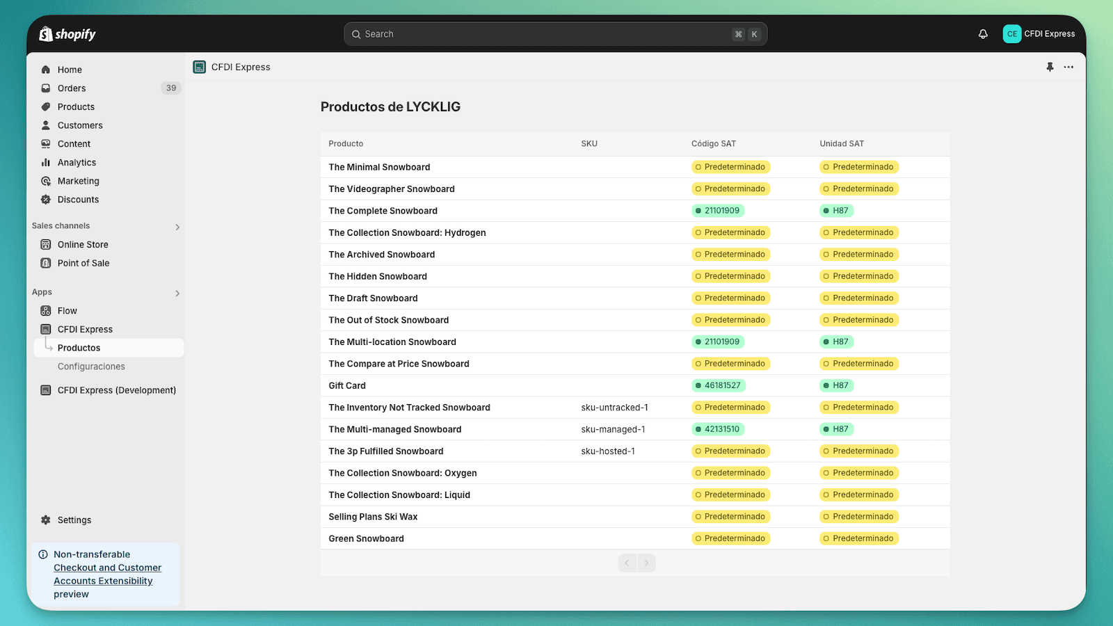Open the CFDI Express account menu

(1039, 34)
